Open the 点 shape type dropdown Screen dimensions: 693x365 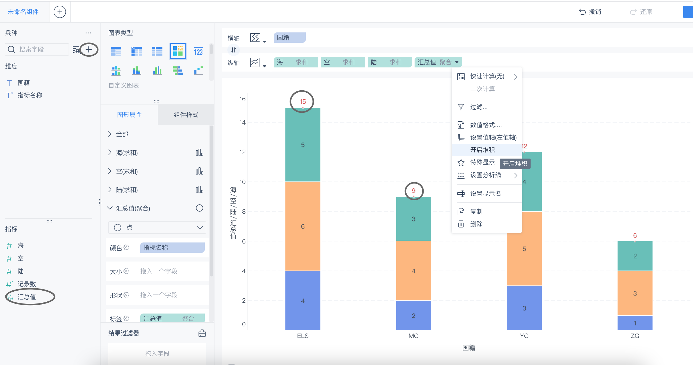point(157,228)
